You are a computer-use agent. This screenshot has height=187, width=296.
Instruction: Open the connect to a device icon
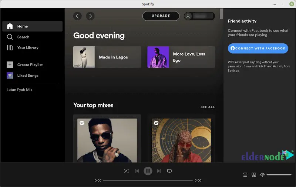point(254,175)
